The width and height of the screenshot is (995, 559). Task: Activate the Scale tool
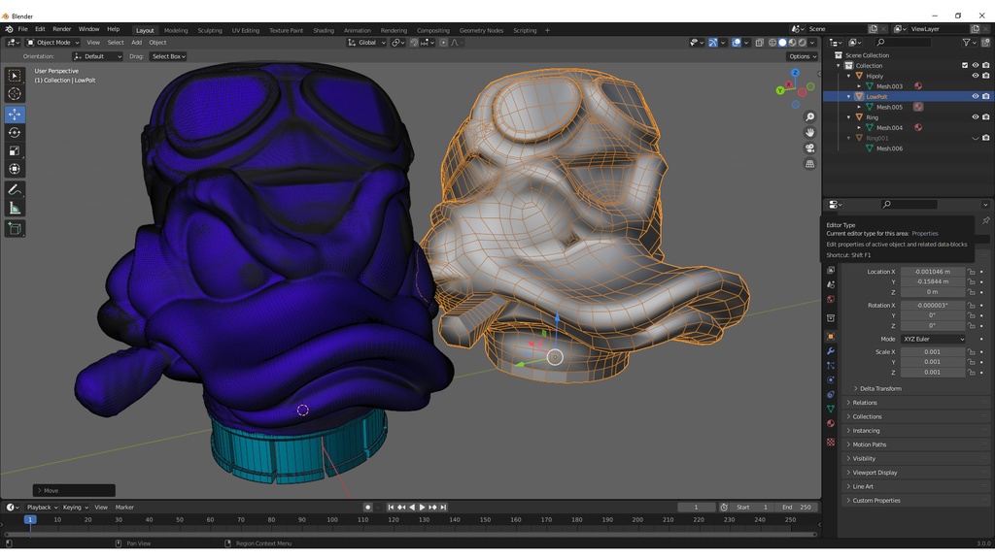click(15, 150)
